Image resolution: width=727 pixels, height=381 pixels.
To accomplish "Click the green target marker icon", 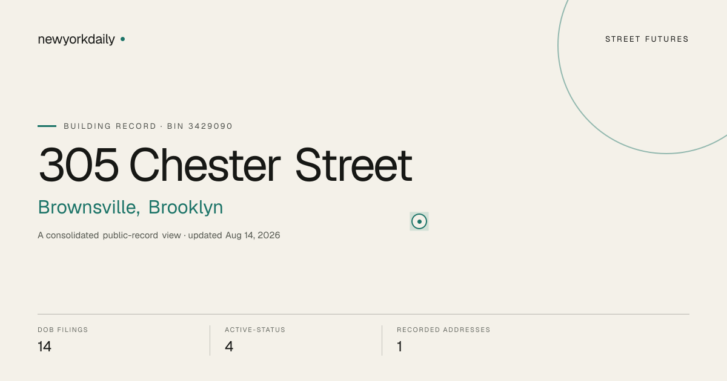I will point(419,221).
